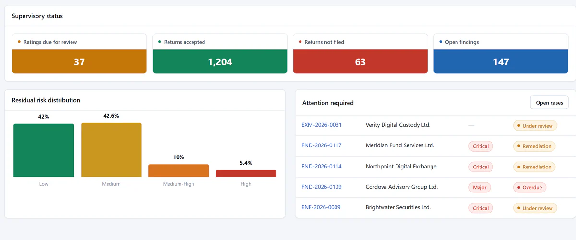The width and height of the screenshot is (576, 240).
Task: Click Brightwater Securities Ltd. name
Action: tap(398, 207)
